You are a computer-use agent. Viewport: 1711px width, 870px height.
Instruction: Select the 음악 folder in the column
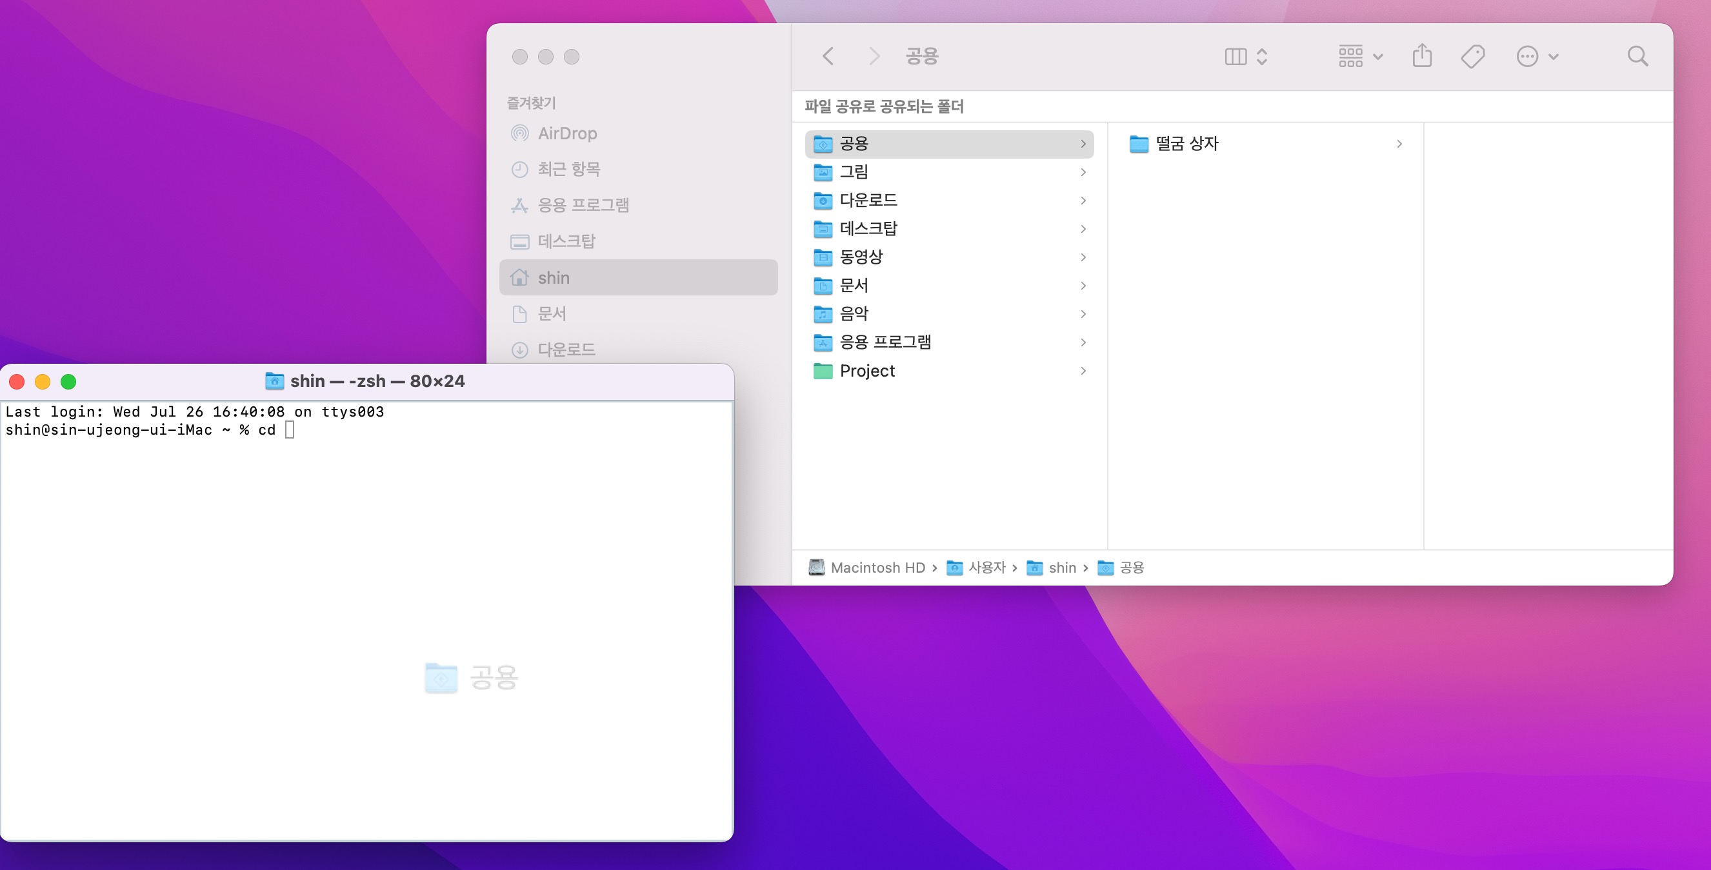coord(854,313)
